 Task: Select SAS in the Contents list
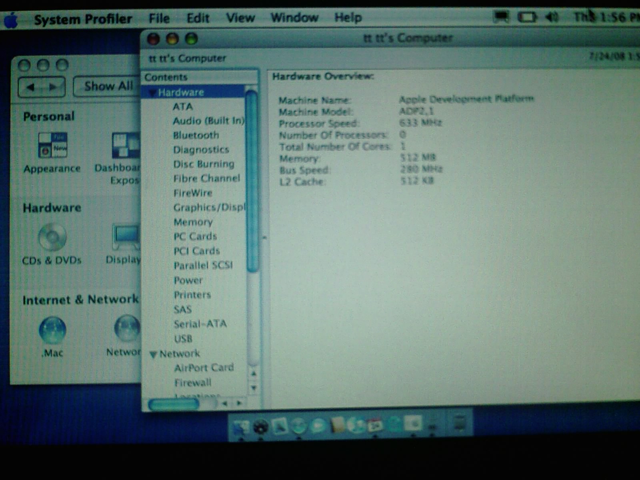coord(183,310)
